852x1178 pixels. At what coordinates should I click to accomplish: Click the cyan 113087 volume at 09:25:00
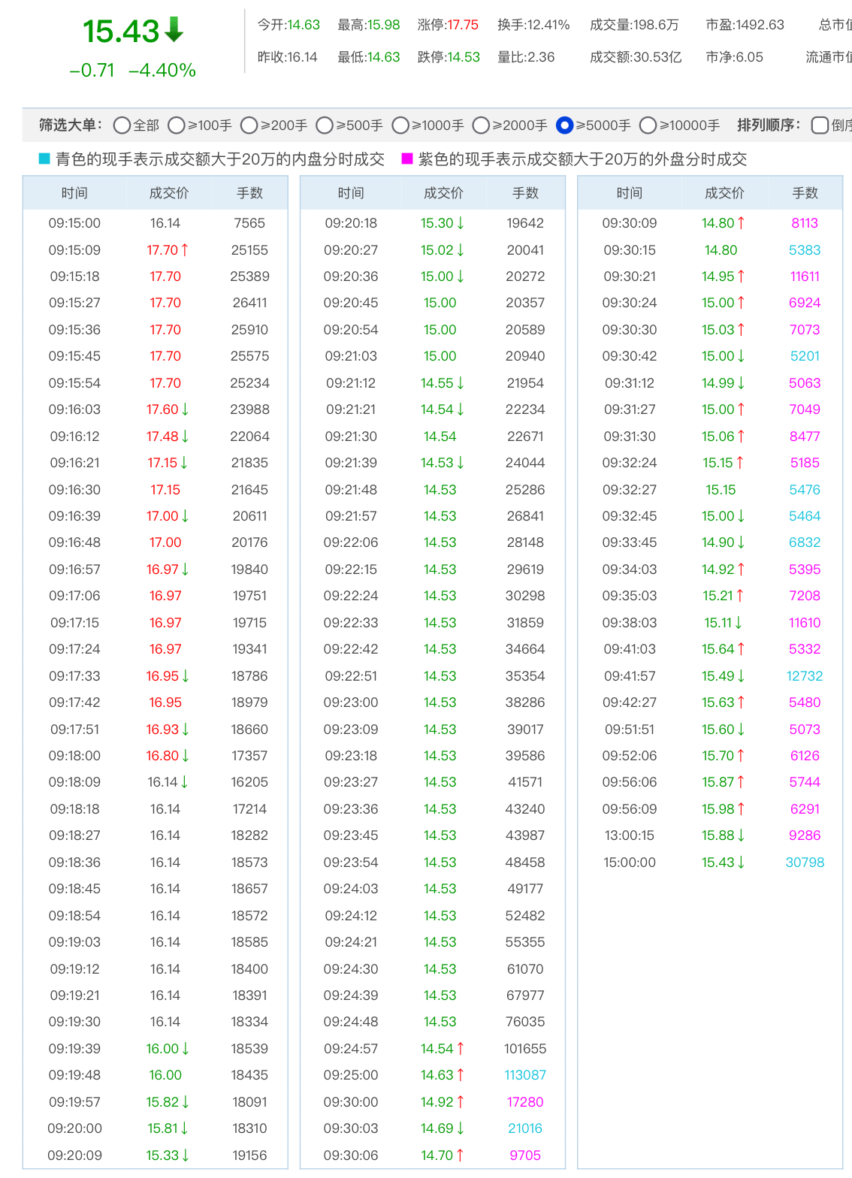525,1075
